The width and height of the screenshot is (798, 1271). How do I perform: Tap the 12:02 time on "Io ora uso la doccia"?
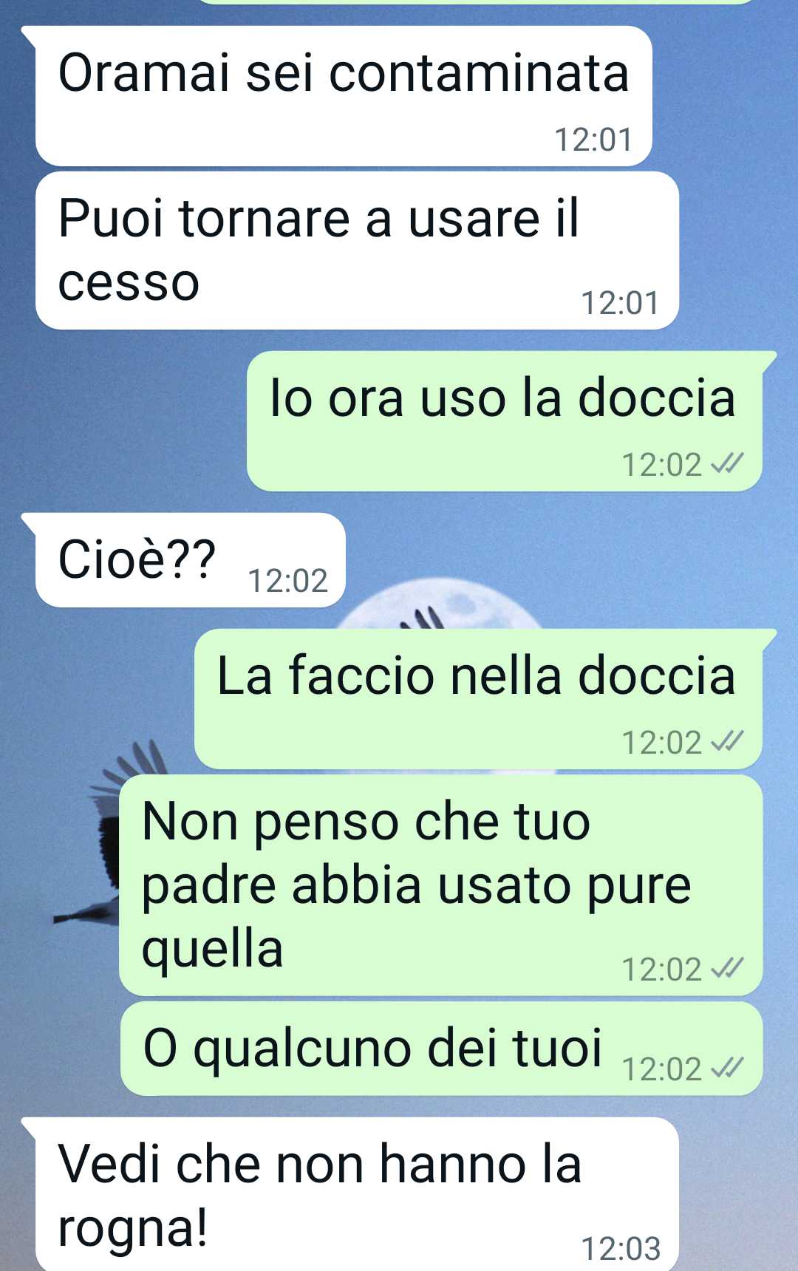[661, 465]
